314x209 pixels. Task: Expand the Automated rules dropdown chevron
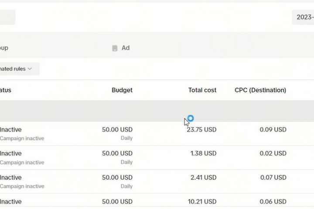30,69
